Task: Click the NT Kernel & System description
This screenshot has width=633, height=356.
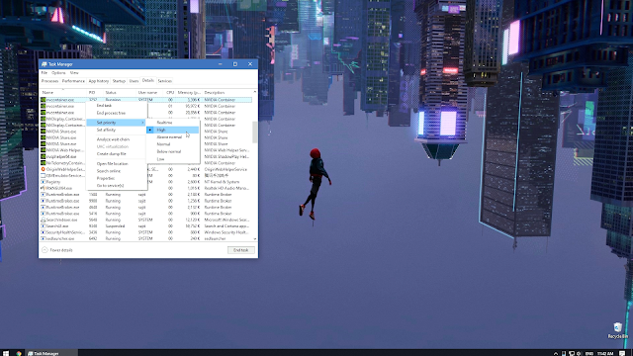Action: [222, 182]
